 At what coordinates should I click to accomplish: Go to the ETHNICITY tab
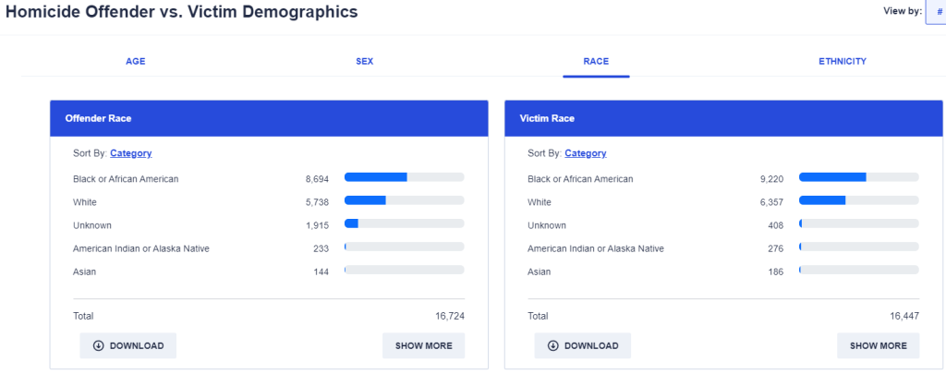pyautogui.click(x=842, y=62)
